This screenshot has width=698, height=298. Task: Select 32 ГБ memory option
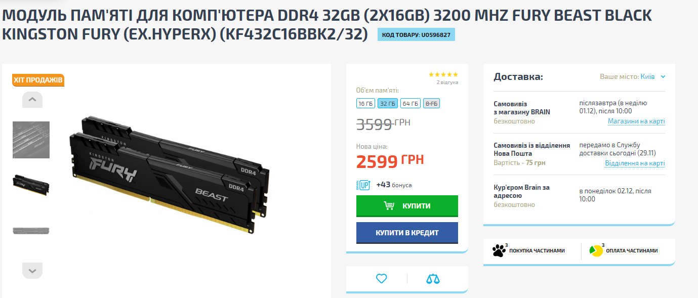coord(388,103)
